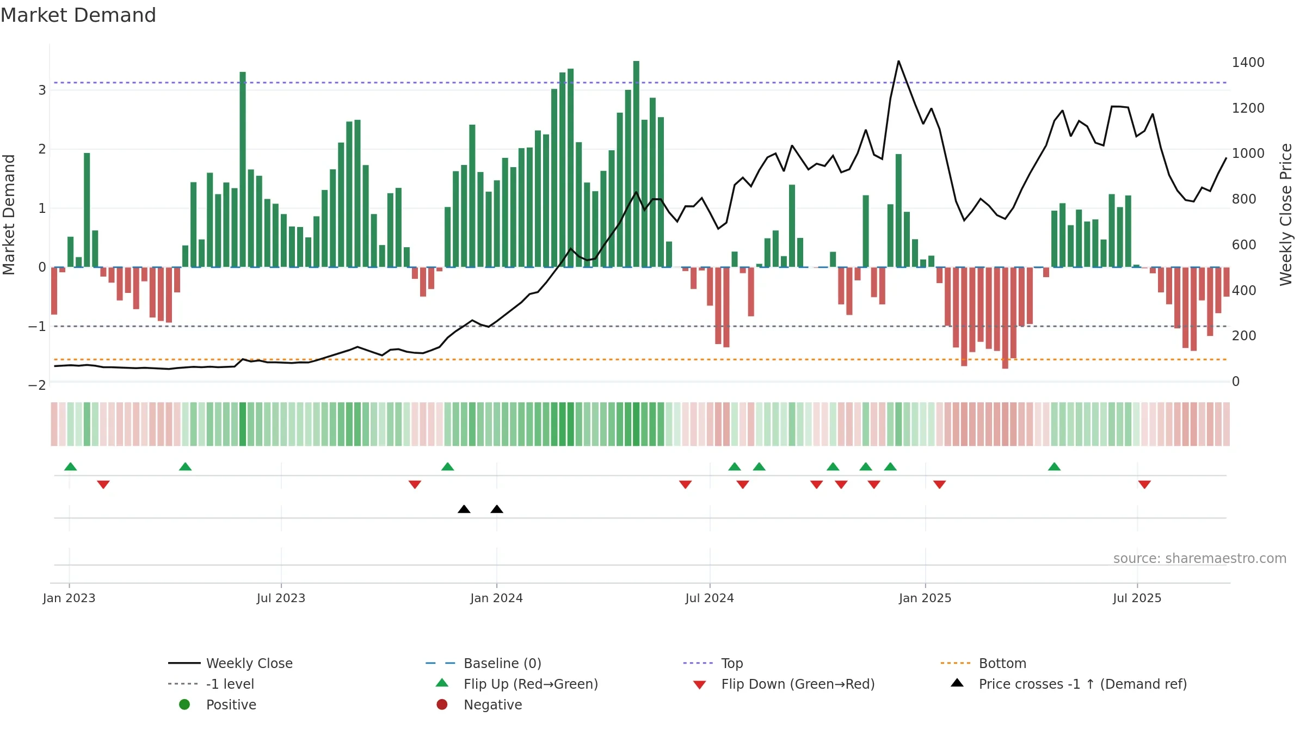This screenshot has height=735, width=1306.
Task: Click the green Flip Up legend triangle
Action: 442,683
